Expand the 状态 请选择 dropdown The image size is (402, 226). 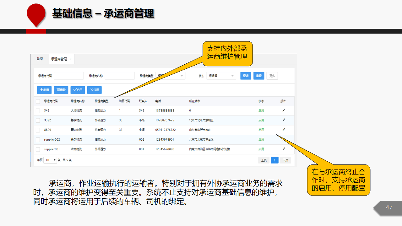tap(221, 76)
